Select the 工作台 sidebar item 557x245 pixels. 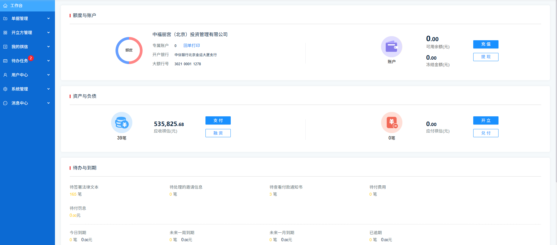point(16,6)
